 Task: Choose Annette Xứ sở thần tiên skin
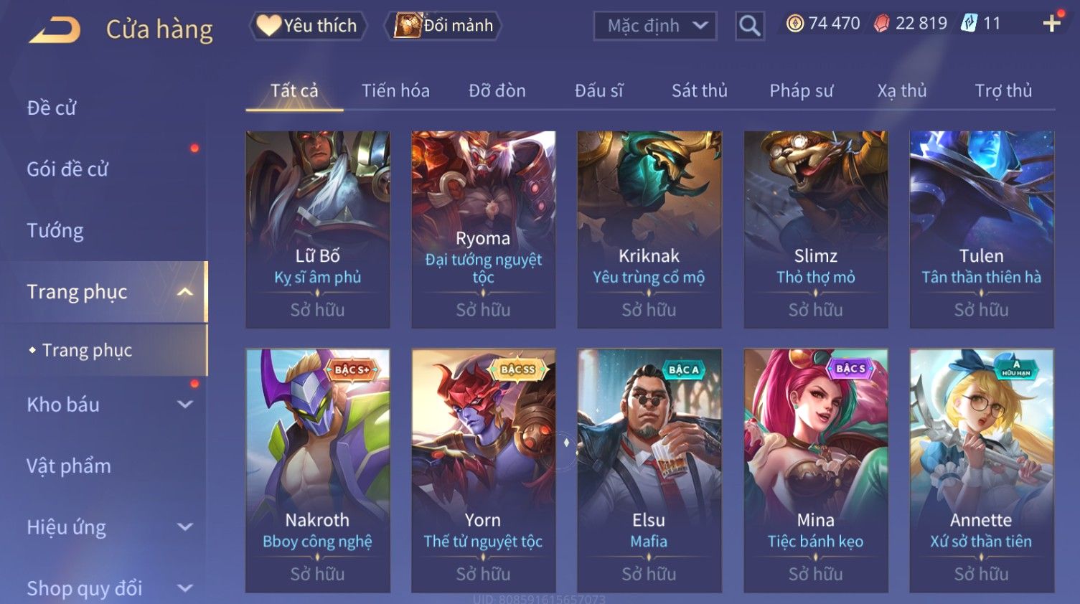coord(982,471)
